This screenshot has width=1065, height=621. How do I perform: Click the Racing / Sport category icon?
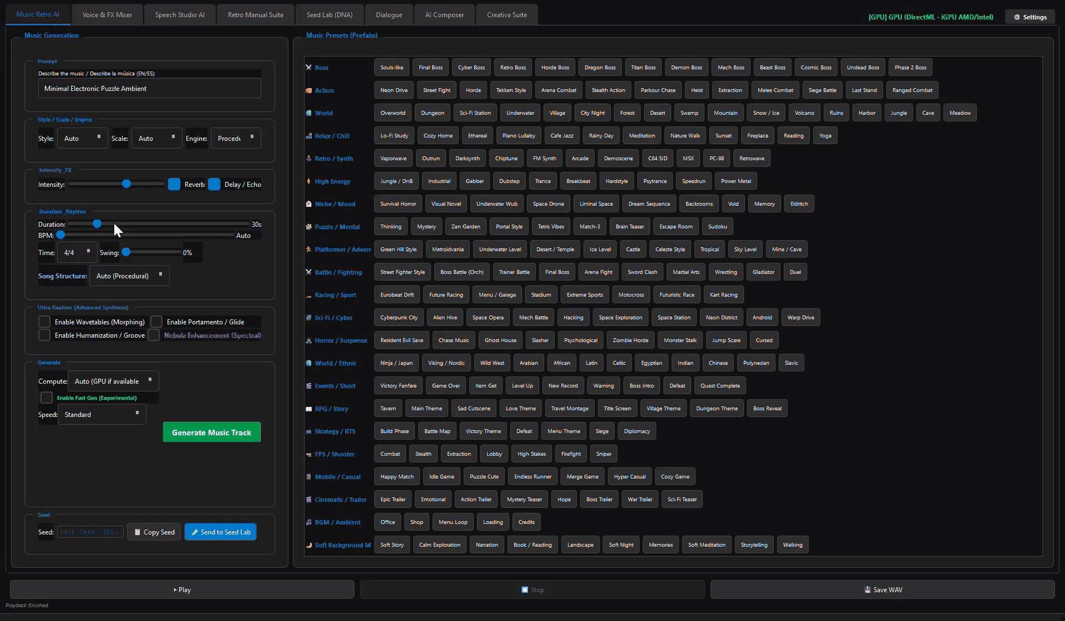pos(308,295)
